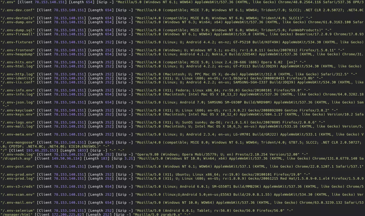Select the "/.env-mail.log" path
The width and height of the screenshot is (365, 216).
pos(17,126)
